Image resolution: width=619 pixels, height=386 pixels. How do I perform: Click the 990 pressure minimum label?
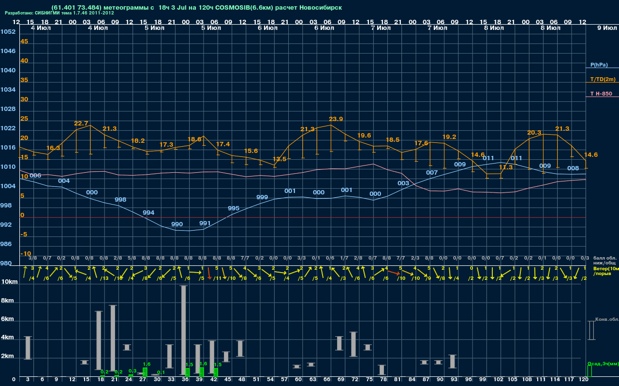pos(177,224)
